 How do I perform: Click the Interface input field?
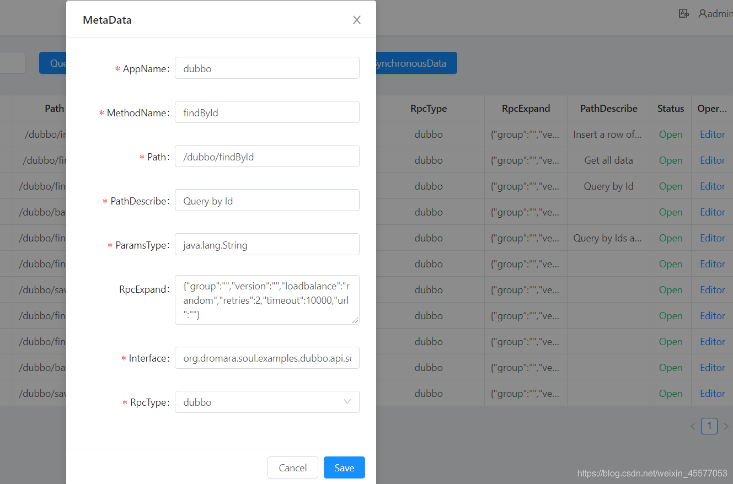pos(267,358)
